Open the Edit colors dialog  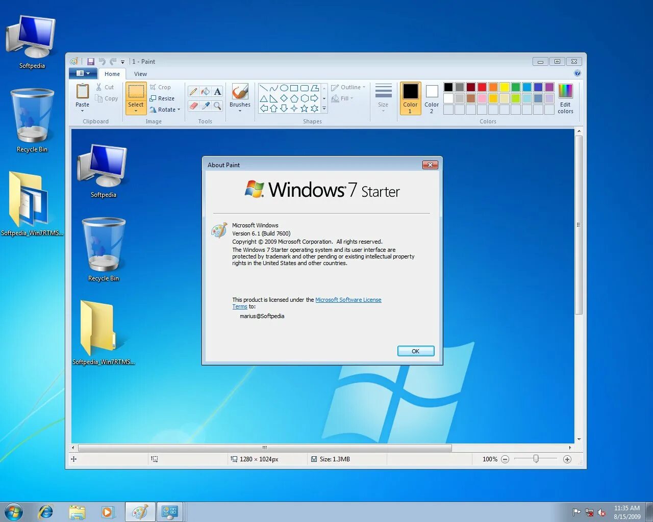pyautogui.click(x=565, y=98)
